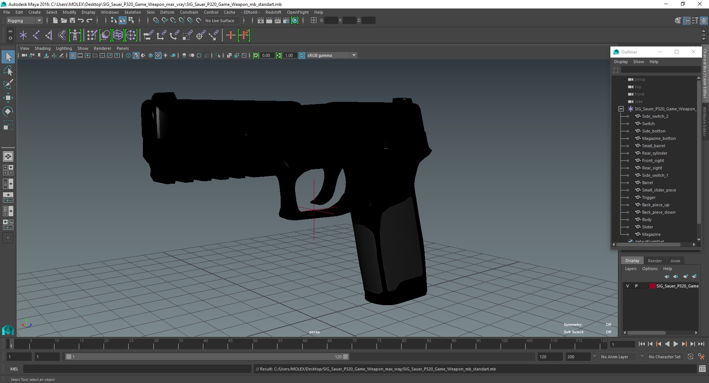Collapse SIG_Sauer_P320_Game_Weapon group in Outliner
Viewport: 709px width, 383px height.
coord(621,109)
